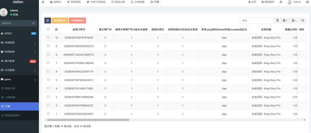Open 大神技能 under game in sidebar

[x=19, y=97]
